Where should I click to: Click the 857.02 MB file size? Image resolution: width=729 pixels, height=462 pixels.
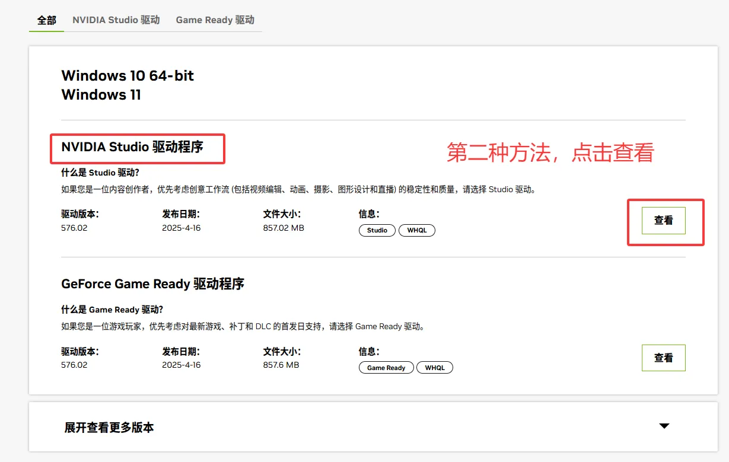(x=284, y=228)
